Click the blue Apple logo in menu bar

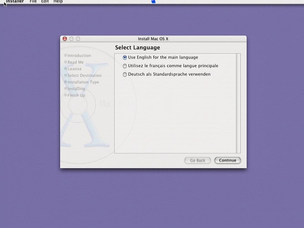pyautogui.click(x=153, y=1)
